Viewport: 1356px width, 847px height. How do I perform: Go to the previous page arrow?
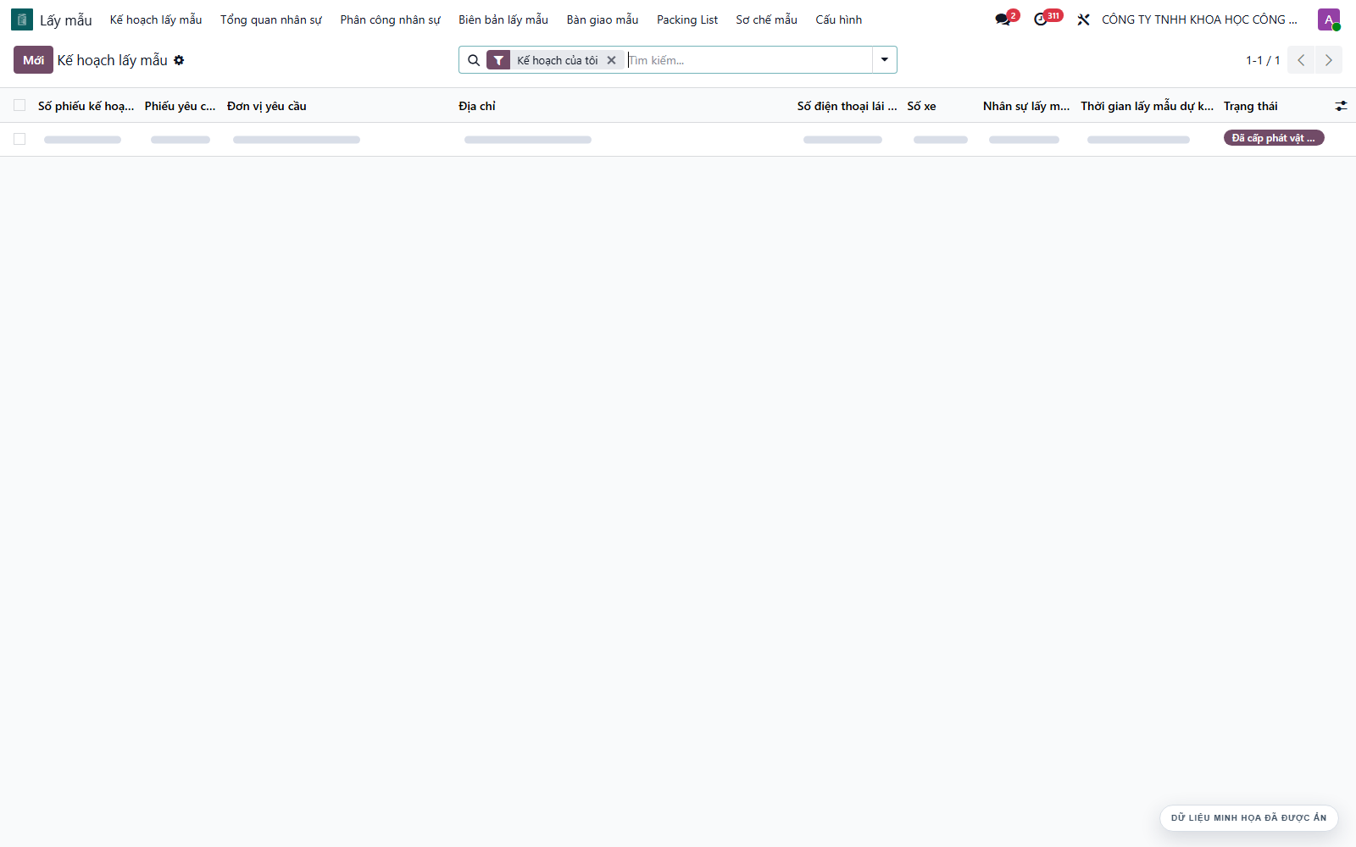pyautogui.click(x=1301, y=60)
